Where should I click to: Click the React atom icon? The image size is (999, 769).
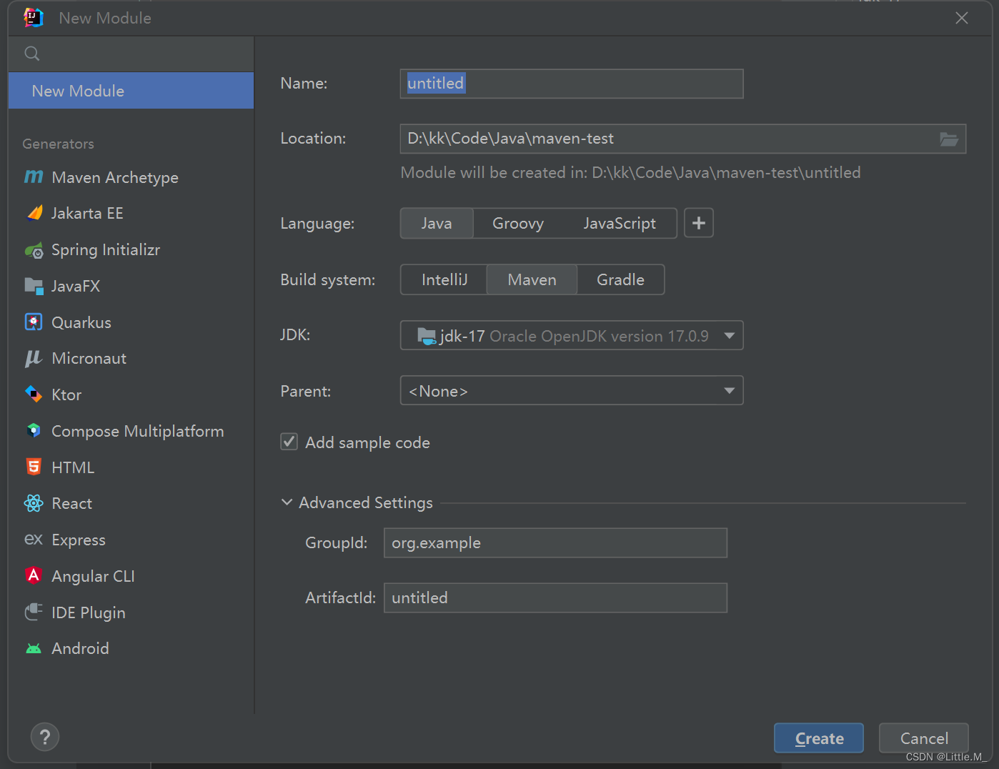coord(34,503)
